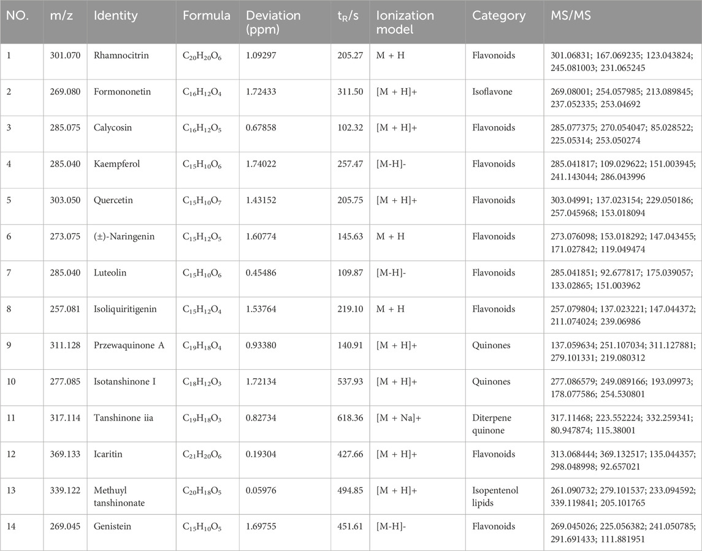Click the Isotanshinone I identity cell
Screen dimensions: 702x551
(124, 381)
